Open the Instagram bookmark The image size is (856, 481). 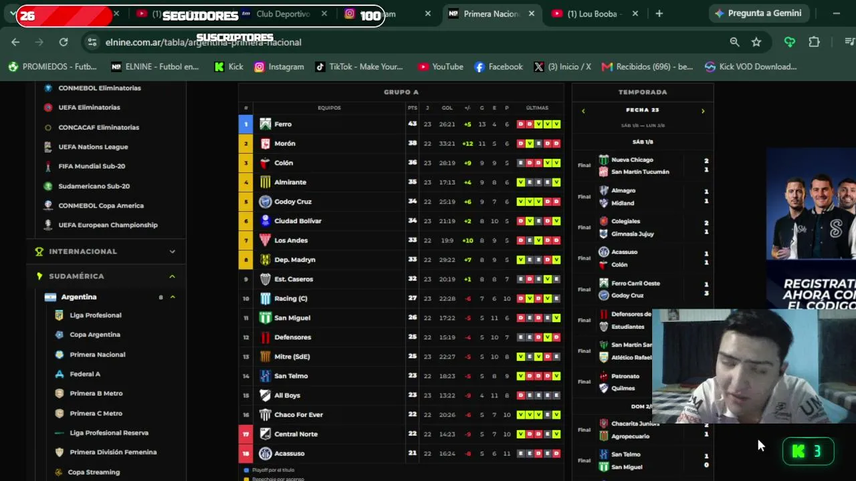coord(279,67)
